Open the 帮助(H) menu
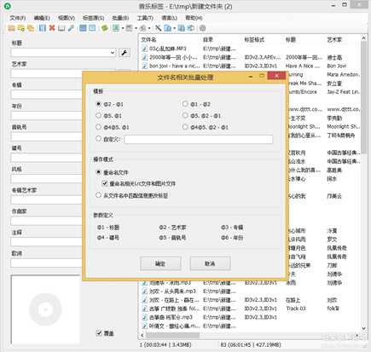Image resolution: width=371 pixels, height=352 pixels. click(194, 18)
